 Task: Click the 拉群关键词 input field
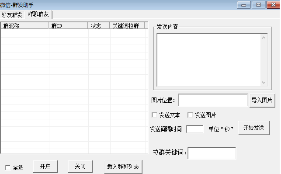212,153
